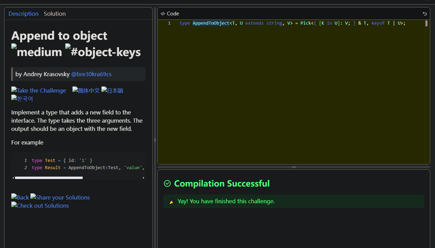Open the Solution tab
This screenshot has height=248, width=435.
coord(55,14)
